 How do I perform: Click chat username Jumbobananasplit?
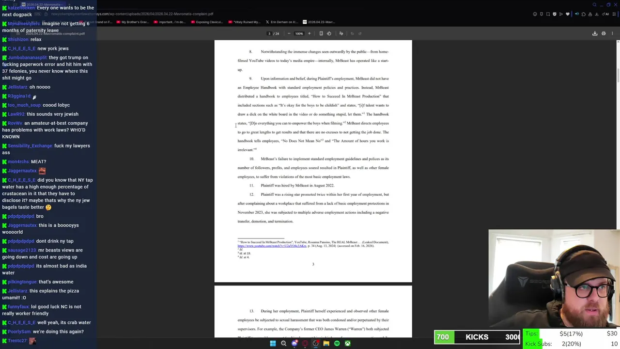click(x=27, y=58)
